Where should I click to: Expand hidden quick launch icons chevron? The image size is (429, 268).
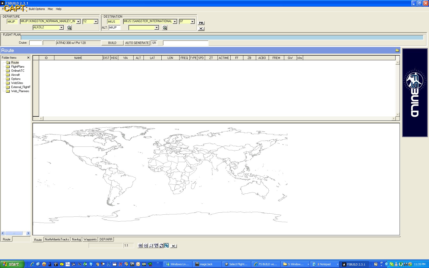158,263
